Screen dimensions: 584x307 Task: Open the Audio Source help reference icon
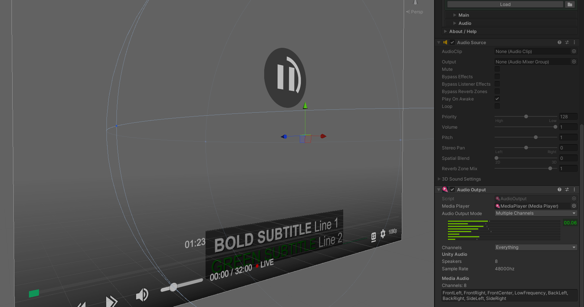[560, 43]
